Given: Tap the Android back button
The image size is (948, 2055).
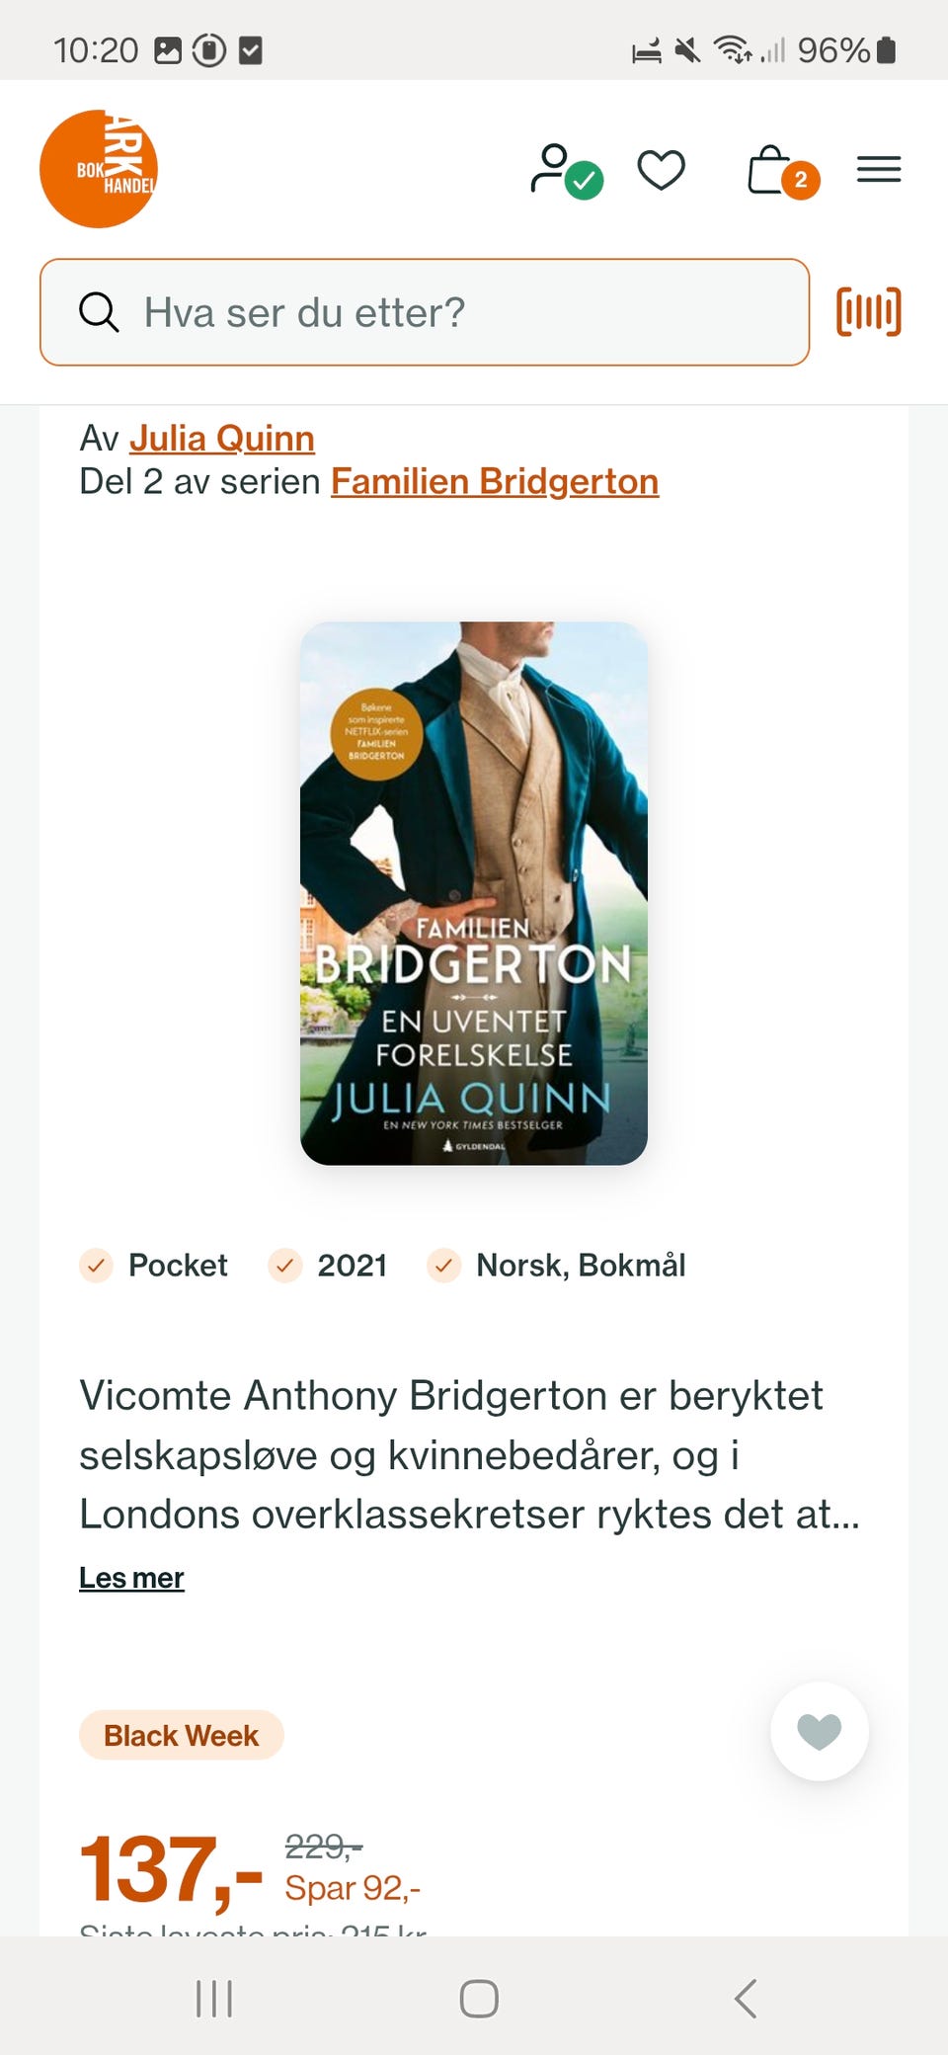Looking at the screenshot, I should 747,1999.
